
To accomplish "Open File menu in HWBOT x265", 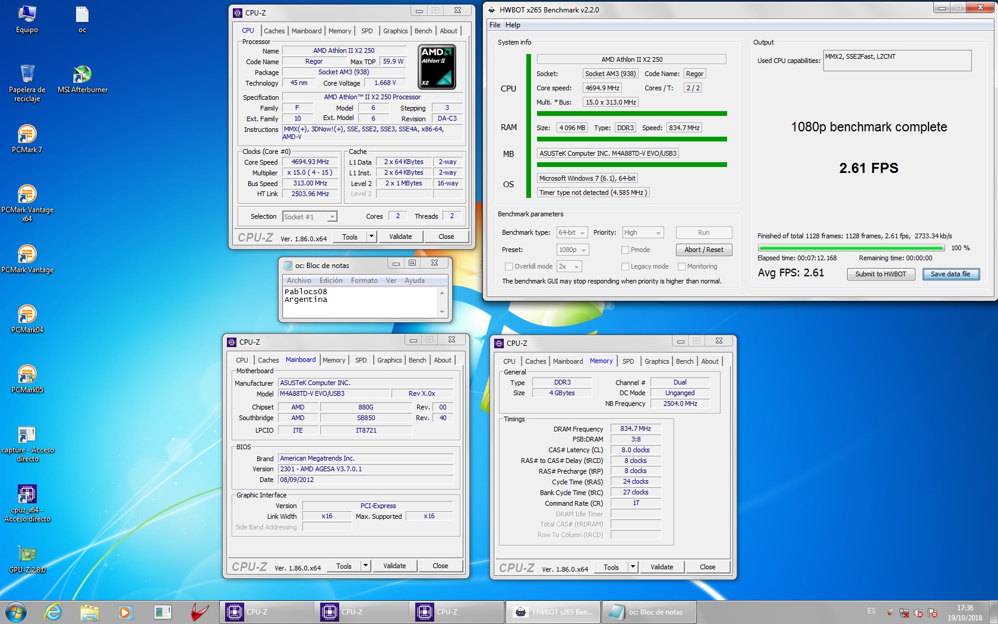I will (495, 25).
